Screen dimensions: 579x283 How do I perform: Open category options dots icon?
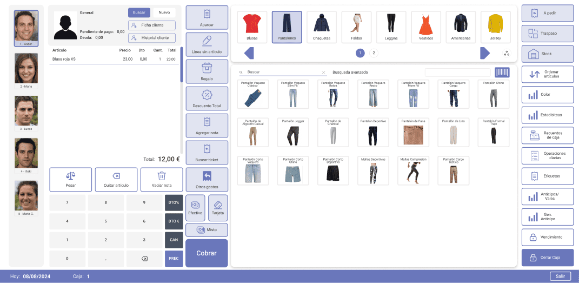[507, 53]
